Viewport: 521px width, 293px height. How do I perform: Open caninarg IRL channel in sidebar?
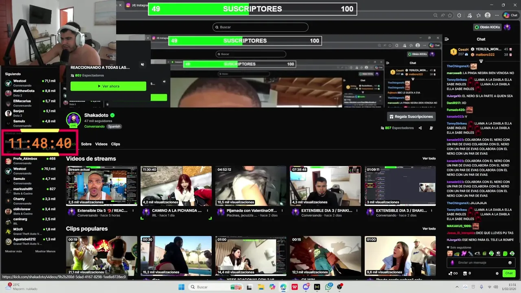[x=30, y=221]
